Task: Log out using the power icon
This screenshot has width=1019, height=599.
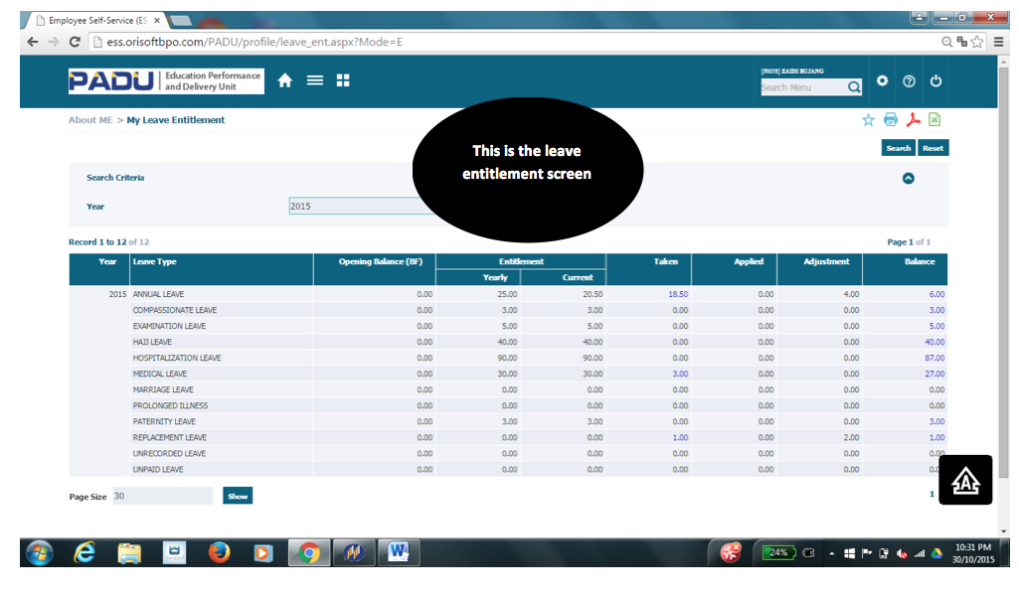Action: click(935, 80)
